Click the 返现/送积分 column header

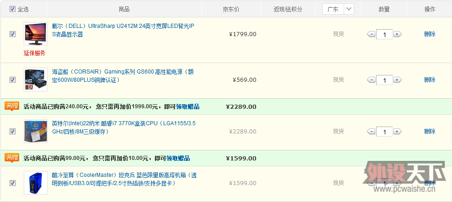pyautogui.click(x=287, y=9)
